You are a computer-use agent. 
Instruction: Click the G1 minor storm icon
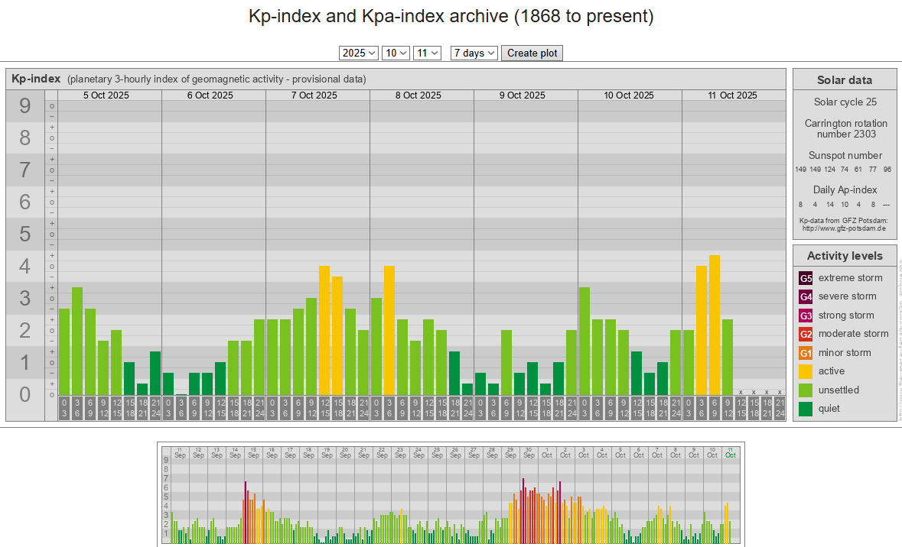[x=806, y=353]
